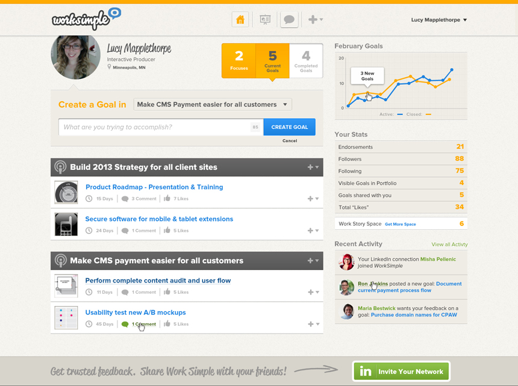Click clock icon next to 24 Days
The image size is (518, 386).
pos(89,231)
